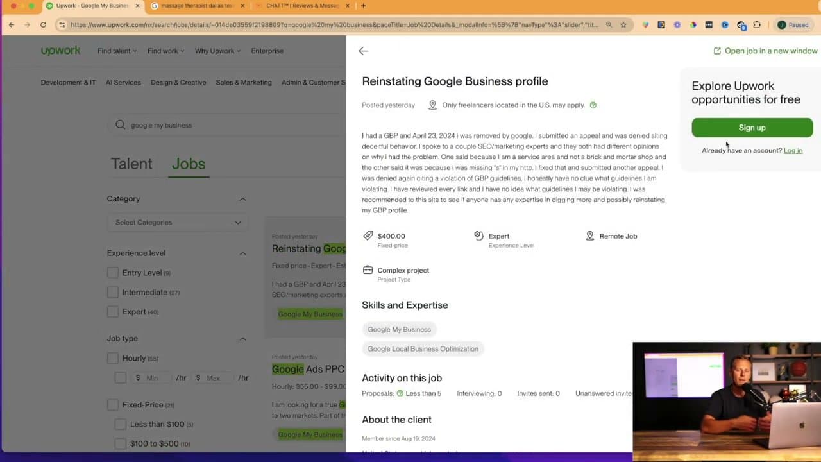Click the search magnifier icon in the search bar

tap(121, 125)
